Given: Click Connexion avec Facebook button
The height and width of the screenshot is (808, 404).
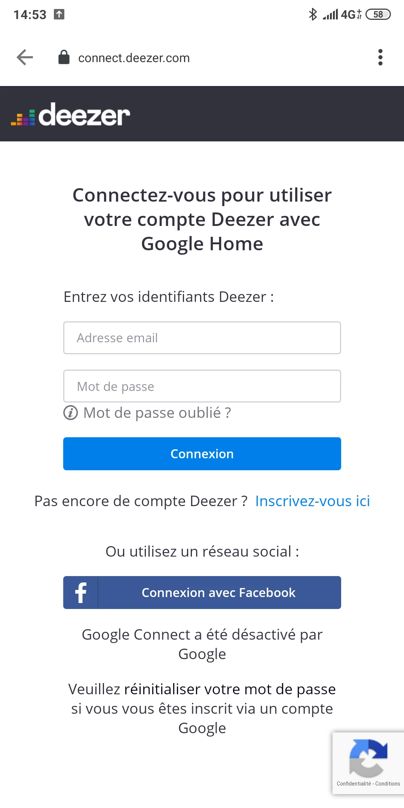Looking at the screenshot, I should tap(202, 593).
